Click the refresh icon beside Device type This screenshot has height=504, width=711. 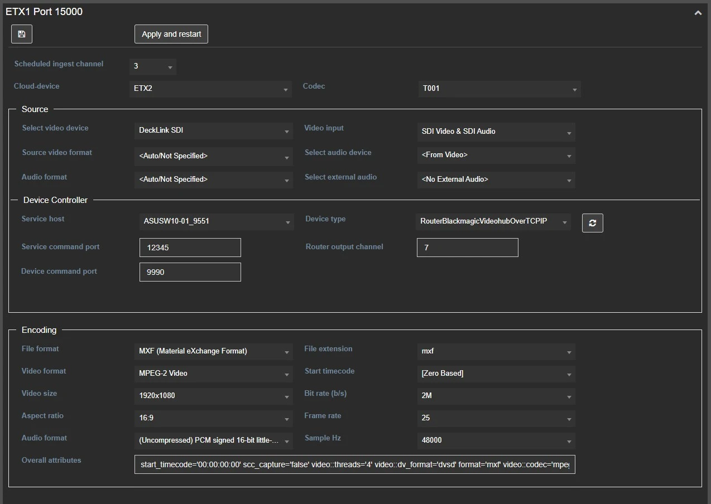click(x=592, y=223)
